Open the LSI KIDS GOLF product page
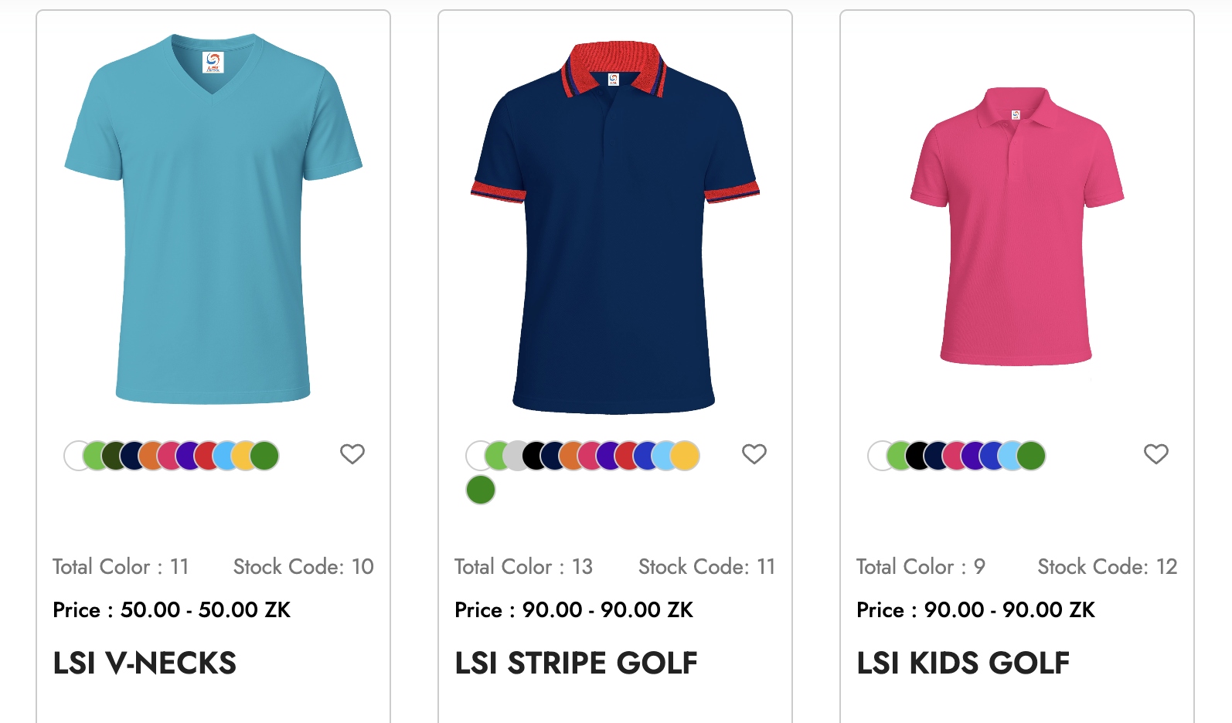 click(x=961, y=663)
